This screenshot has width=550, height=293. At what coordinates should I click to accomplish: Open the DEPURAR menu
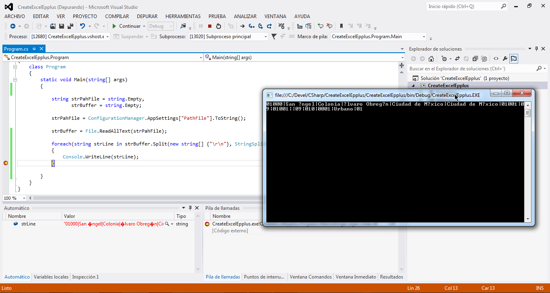[x=147, y=16]
